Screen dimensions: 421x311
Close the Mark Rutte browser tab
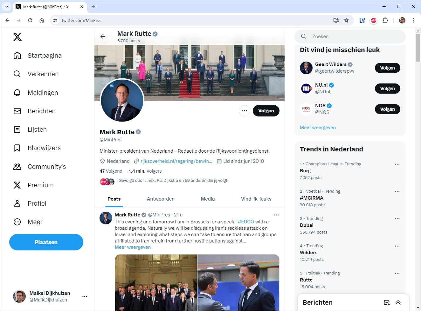click(82, 7)
